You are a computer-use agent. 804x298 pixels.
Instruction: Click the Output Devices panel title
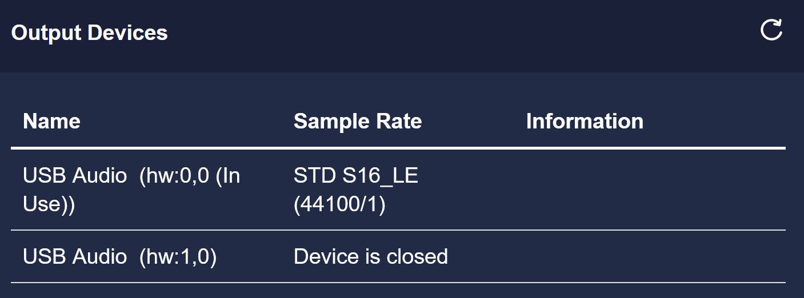pyautogui.click(x=89, y=33)
